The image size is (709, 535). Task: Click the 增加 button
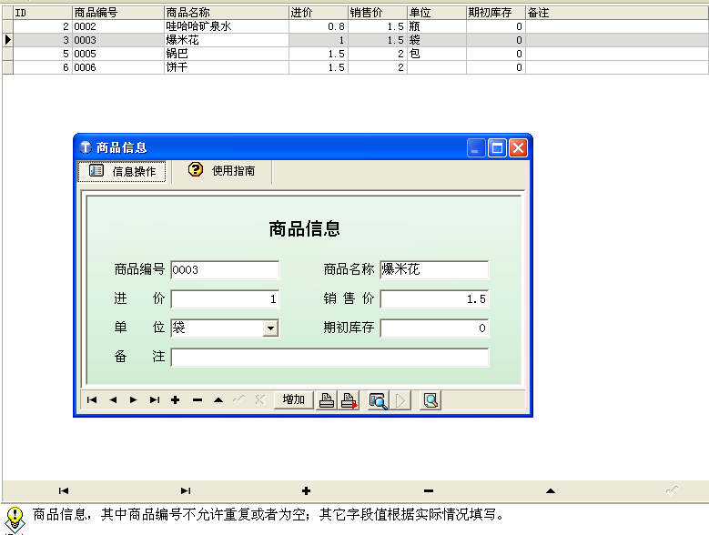(293, 400)
